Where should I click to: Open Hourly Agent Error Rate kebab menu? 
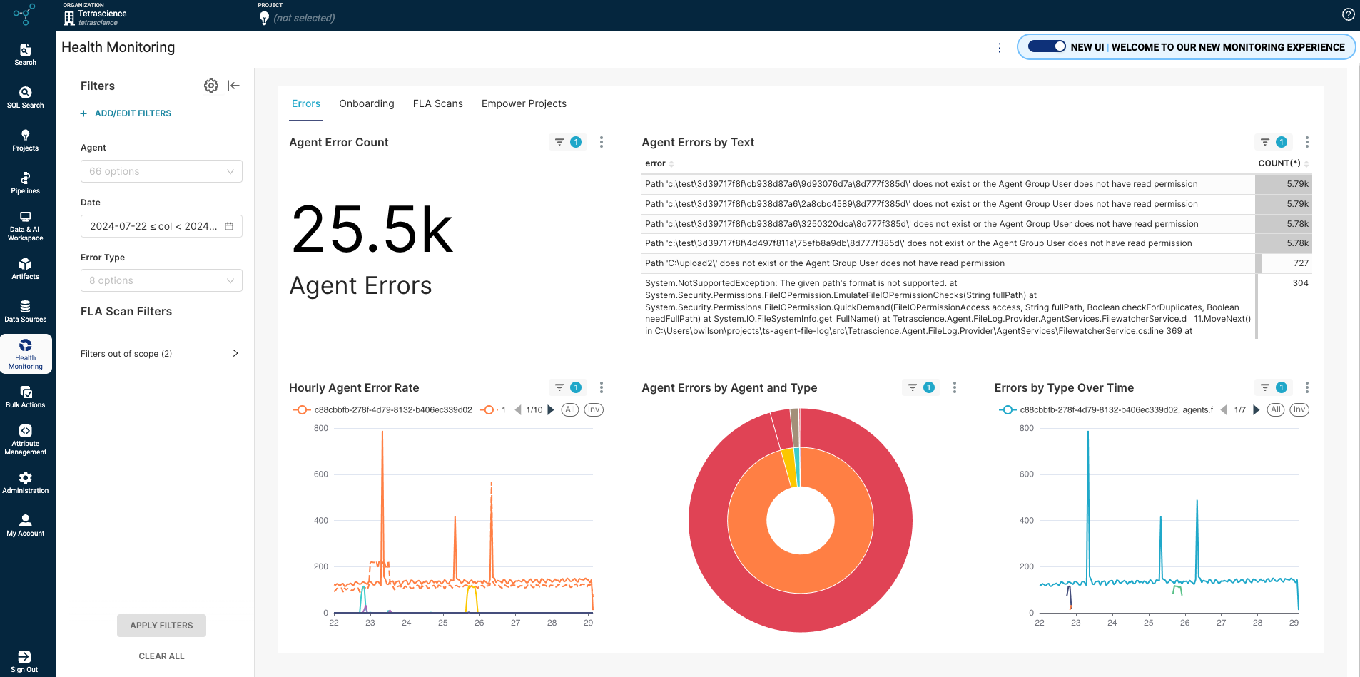[602, 387]
